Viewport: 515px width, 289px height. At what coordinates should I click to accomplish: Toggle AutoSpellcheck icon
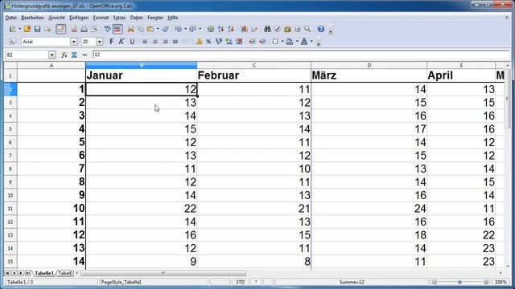tap(117, 29)
